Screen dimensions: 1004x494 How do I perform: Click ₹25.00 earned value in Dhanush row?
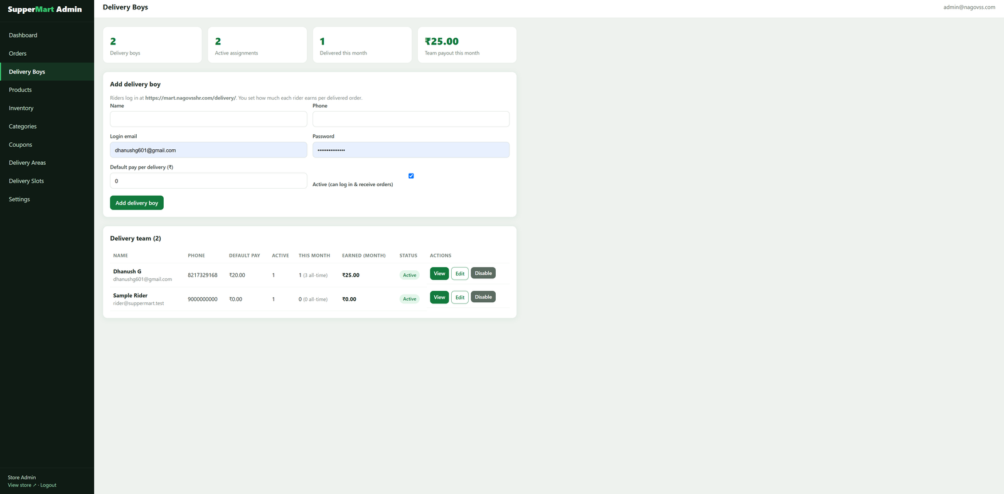click(x=351, y=275)
